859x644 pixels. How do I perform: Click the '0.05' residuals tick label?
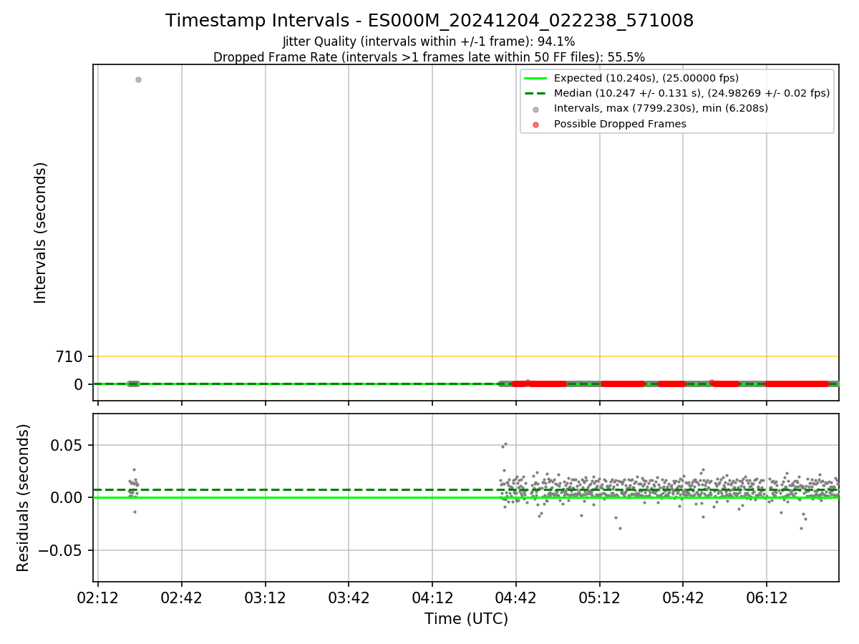[68, 445]
